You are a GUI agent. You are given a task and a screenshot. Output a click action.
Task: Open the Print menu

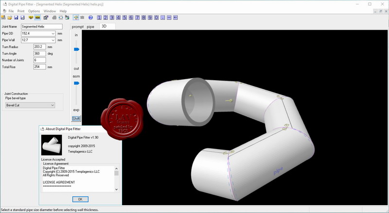(21, 11)
